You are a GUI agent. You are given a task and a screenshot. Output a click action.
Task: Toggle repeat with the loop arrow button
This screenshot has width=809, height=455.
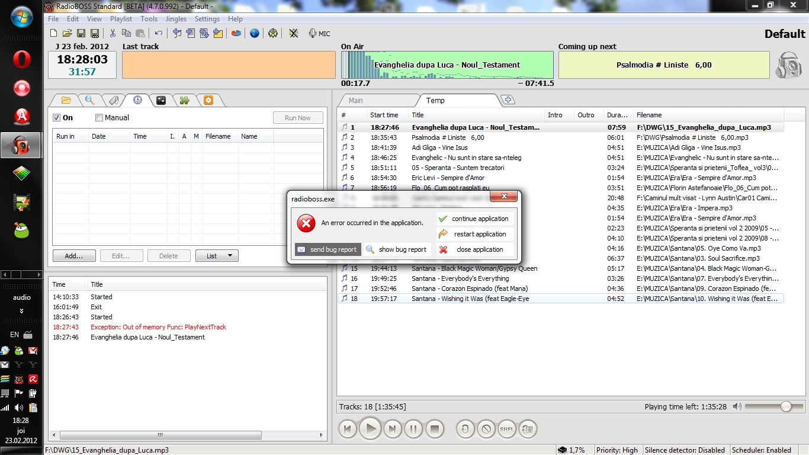point(466,428)
